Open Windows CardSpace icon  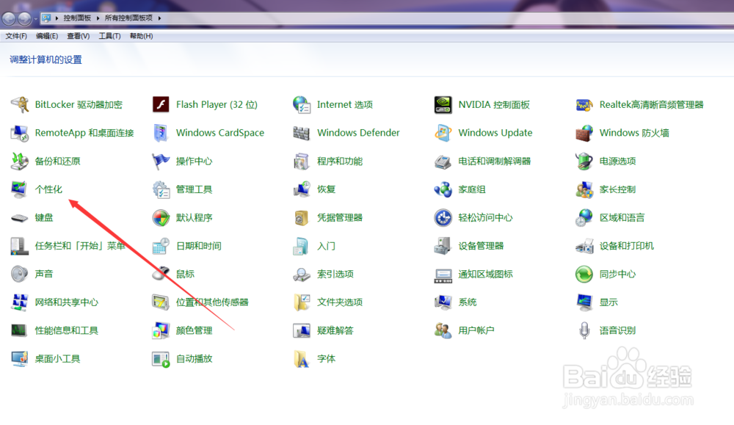click(x=161, y=133)
